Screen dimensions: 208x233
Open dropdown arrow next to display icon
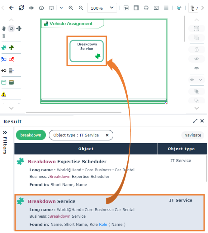[x=61, y=8]
